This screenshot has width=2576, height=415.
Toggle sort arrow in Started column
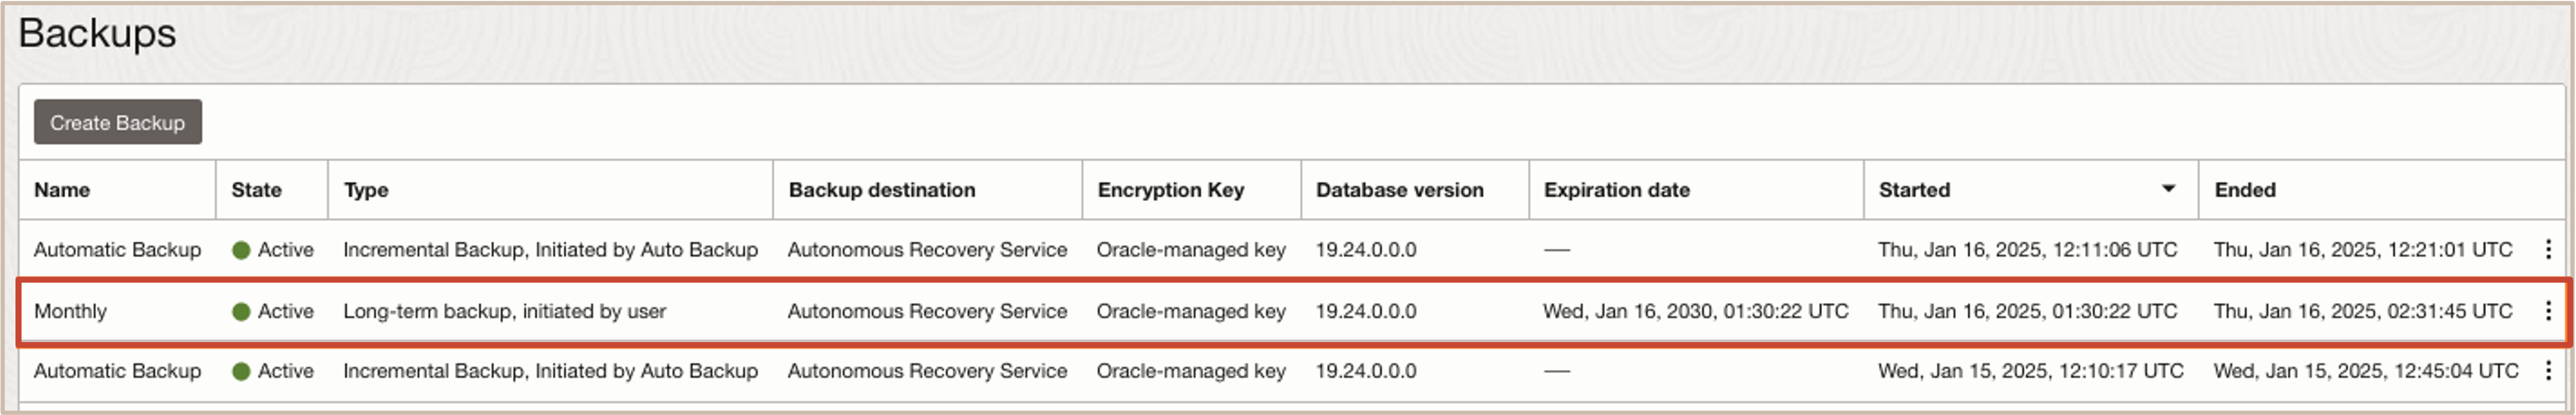click(2168, 189)
